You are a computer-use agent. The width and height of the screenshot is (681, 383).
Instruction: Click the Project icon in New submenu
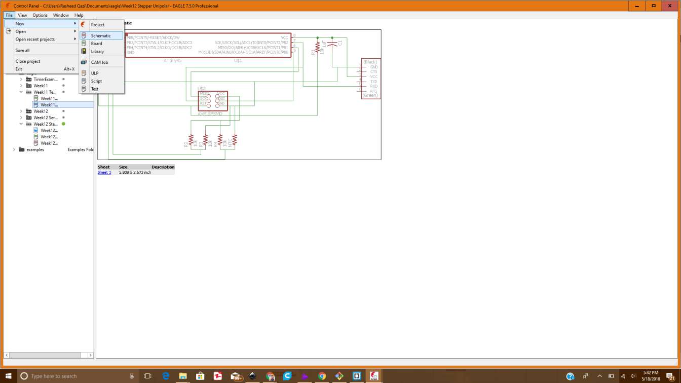pyautogui.click(x=84, y=24)
